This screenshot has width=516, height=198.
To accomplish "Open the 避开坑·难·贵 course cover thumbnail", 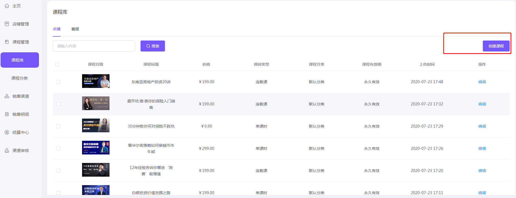I will coord(96,103).
